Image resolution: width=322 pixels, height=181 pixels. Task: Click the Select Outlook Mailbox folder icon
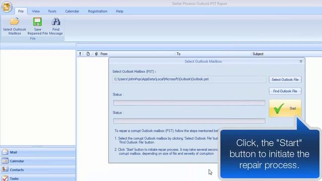point(15,22)
